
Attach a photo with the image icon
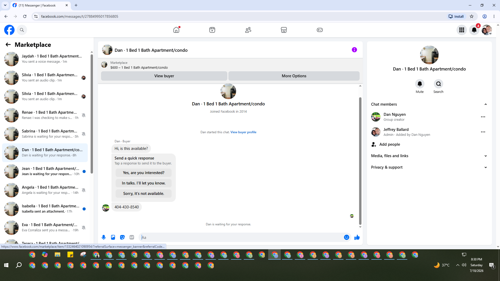tap(113, 237)
